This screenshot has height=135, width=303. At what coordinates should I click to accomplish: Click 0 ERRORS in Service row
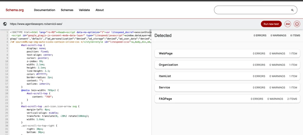[x=259, y=87]
